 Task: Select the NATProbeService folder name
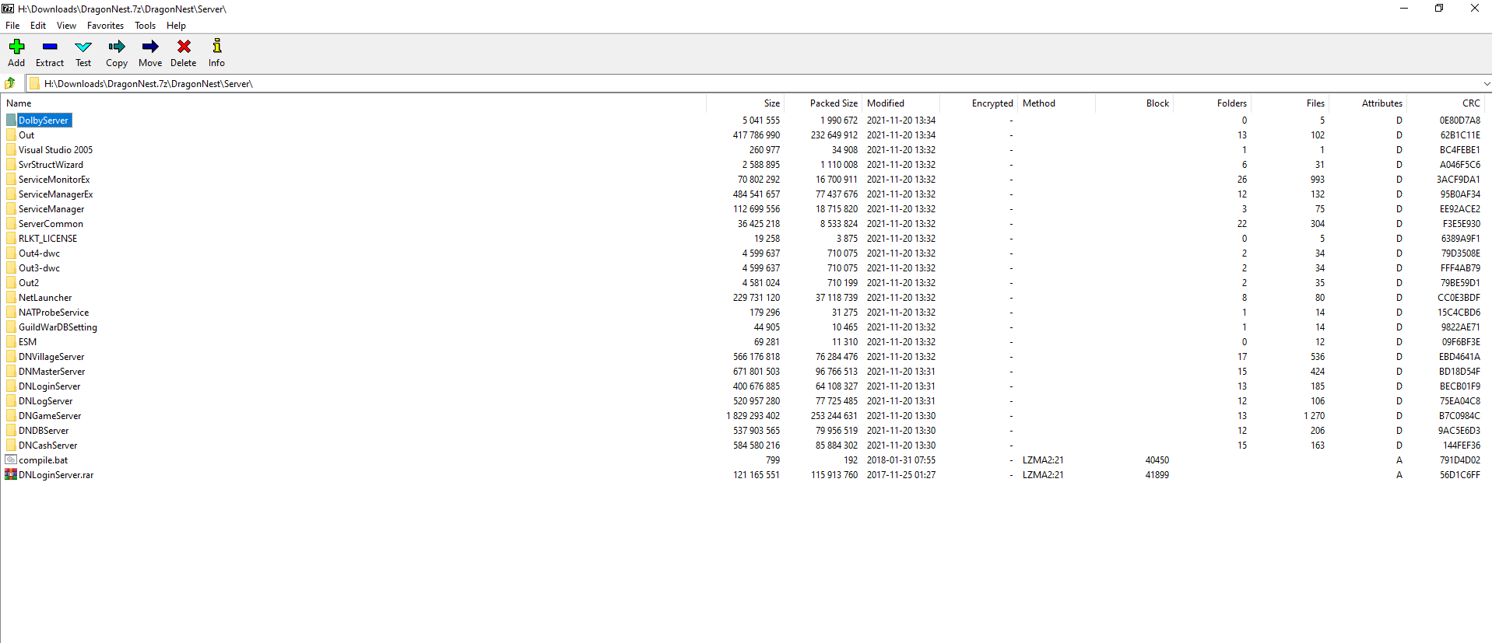pos(54,312)
